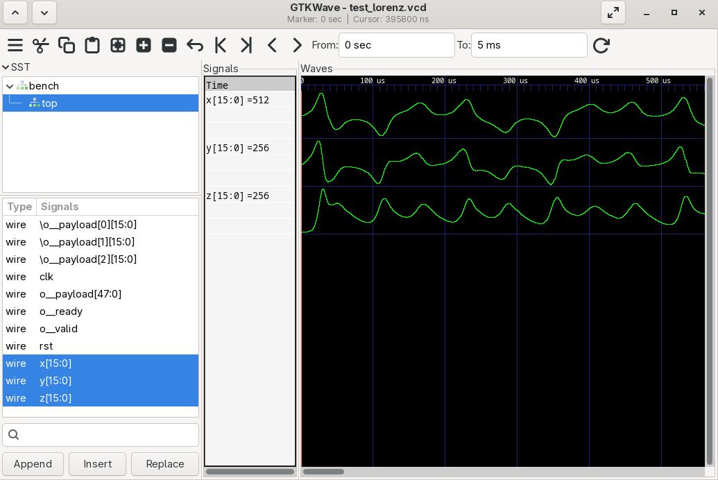Click the Cut scissors icon
Image resolution: width=718 pixels, height=480 pixels.
click(41, 45)
